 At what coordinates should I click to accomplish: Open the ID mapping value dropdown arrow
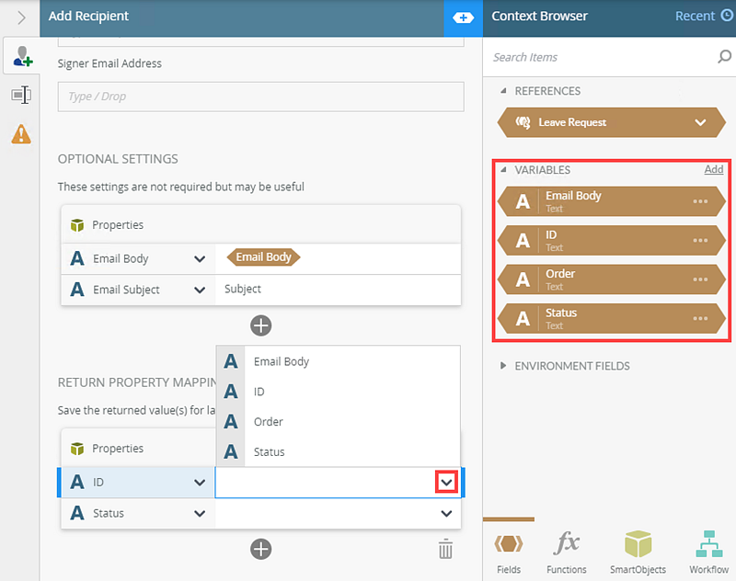tap(446, 482)
